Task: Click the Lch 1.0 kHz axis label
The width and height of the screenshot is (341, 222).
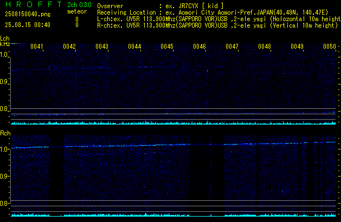Action: pyautogui.click(x=4, y=55)
